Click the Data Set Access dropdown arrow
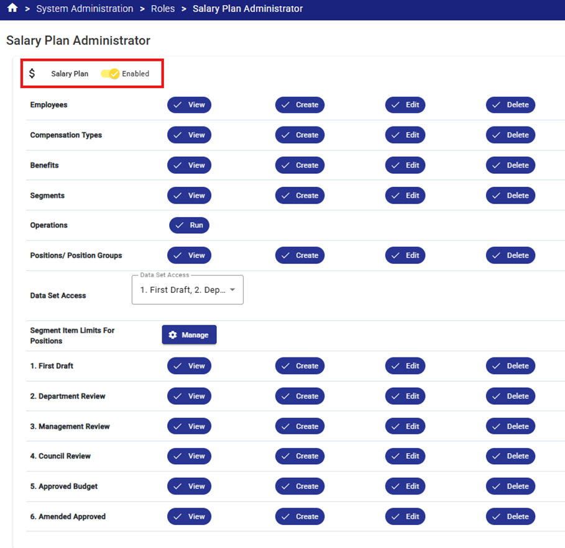Viewport: 565px width, 548px height. click(x=232, y=290)
